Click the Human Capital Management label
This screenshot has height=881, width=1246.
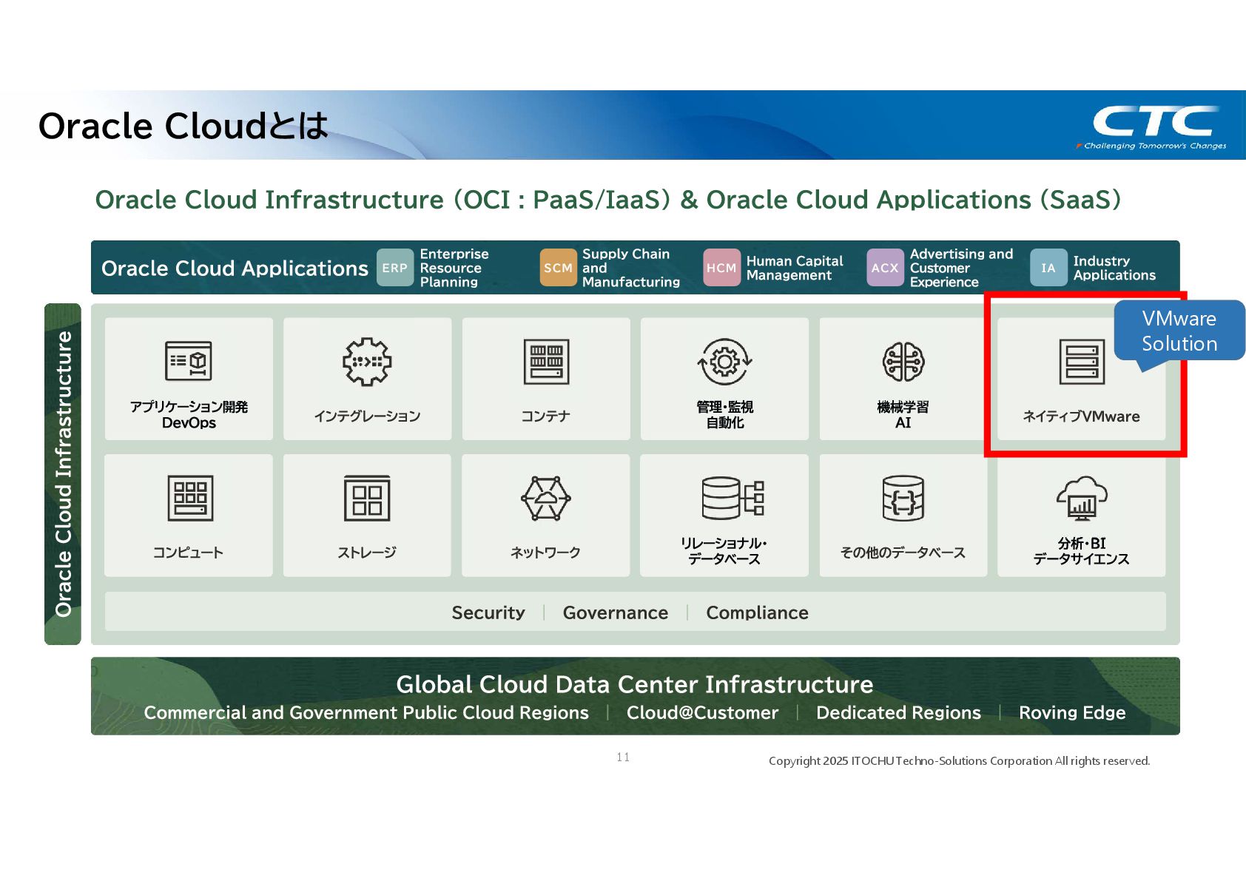tap(795, 268)
